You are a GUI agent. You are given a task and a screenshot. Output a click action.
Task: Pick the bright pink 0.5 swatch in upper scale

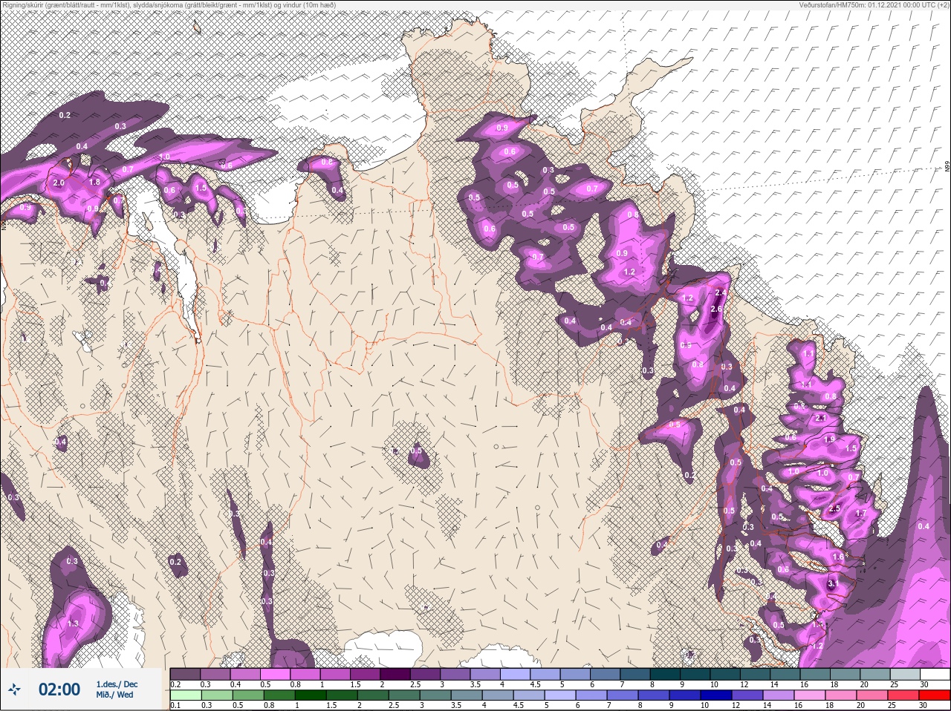[275, 674]
